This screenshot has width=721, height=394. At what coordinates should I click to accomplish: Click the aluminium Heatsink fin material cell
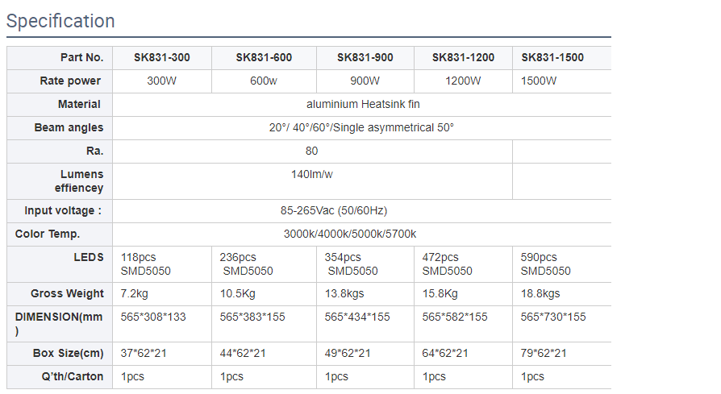tap(363, 104)
